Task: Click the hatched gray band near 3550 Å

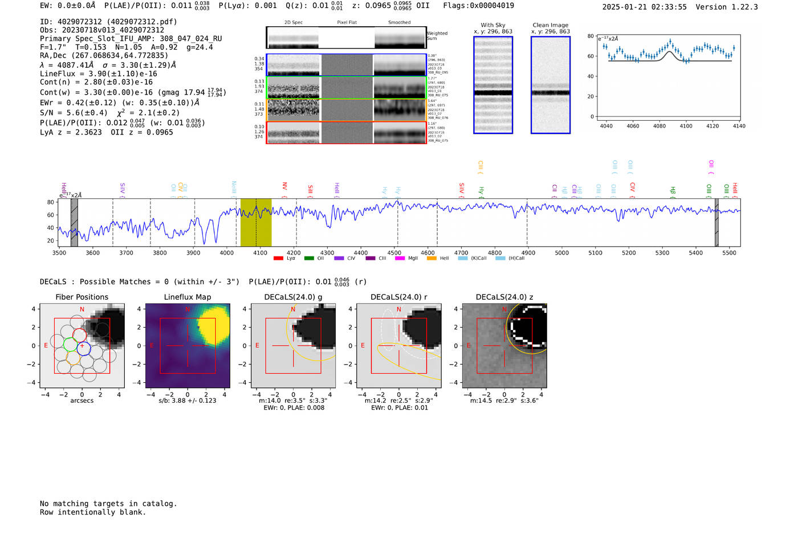Action: pyautogui.click(x=74, y=223)
